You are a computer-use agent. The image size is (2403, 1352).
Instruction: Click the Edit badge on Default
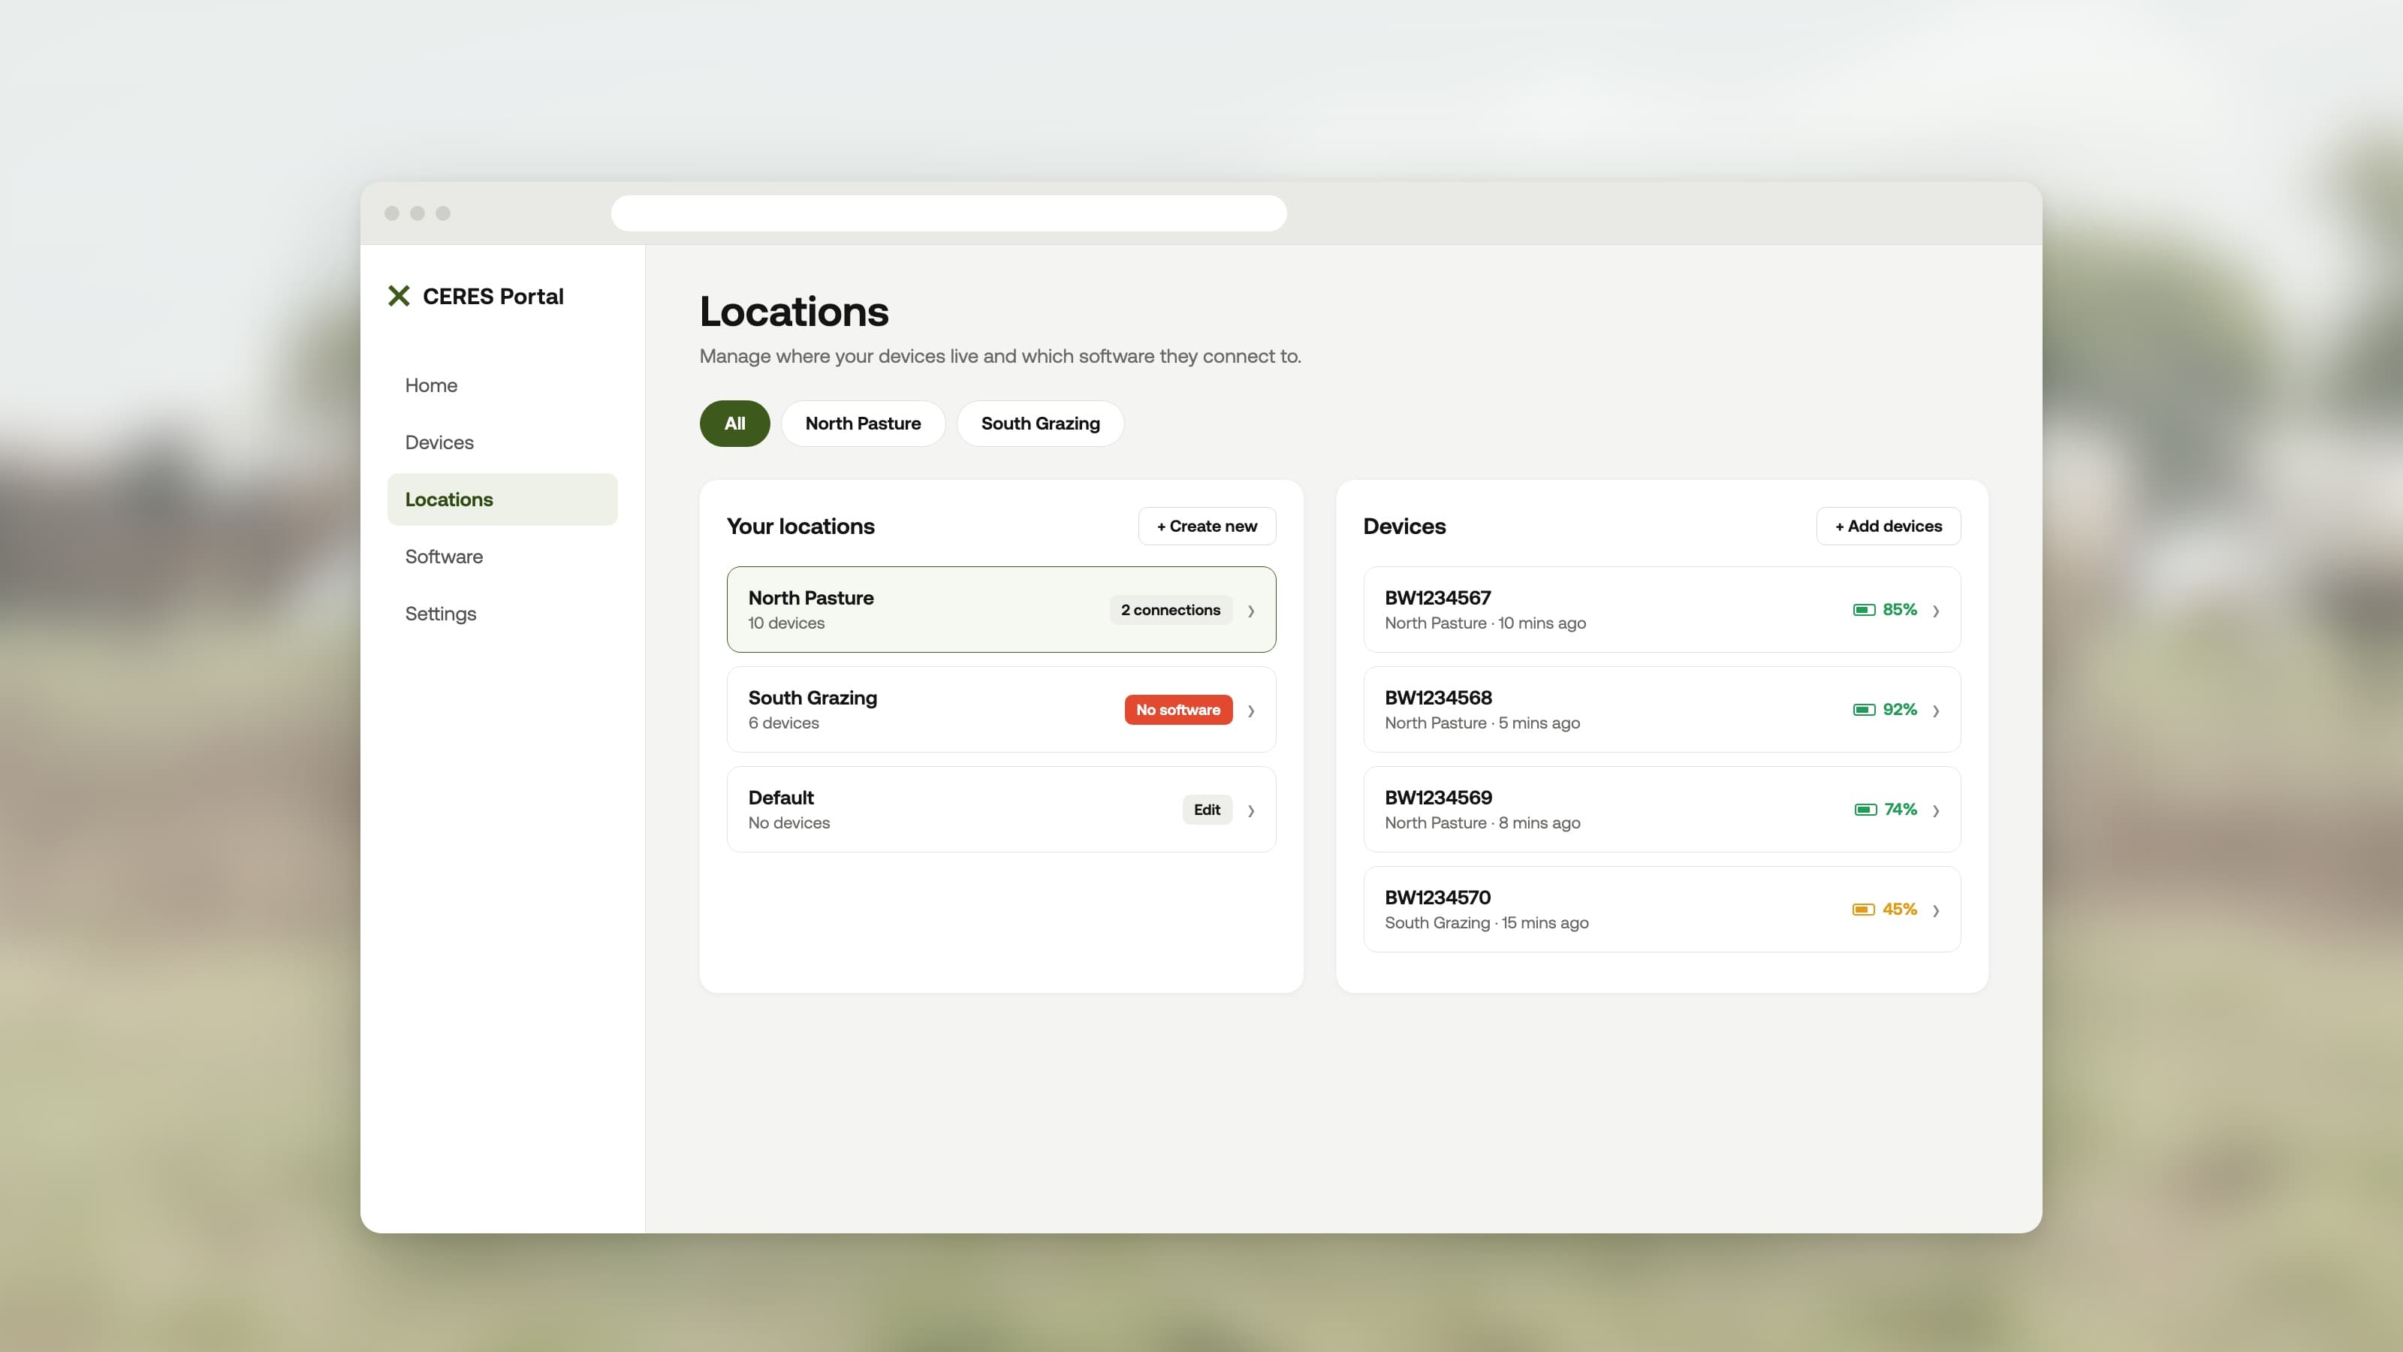click(x=1207, y=810)
